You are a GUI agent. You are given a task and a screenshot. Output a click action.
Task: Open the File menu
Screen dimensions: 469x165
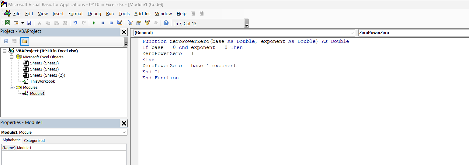pos(17,14)
